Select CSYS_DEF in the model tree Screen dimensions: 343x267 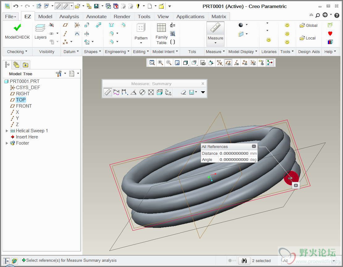tap(28, 88)
